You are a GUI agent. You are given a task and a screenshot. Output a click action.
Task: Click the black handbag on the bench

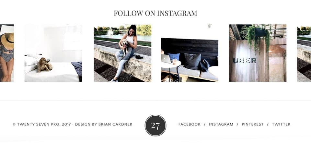(x=204, y=65)
